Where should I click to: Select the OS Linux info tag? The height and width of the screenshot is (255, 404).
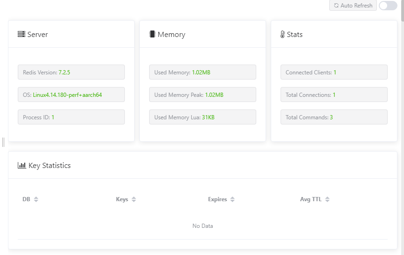pyautogui.click(x=71, y=95)
